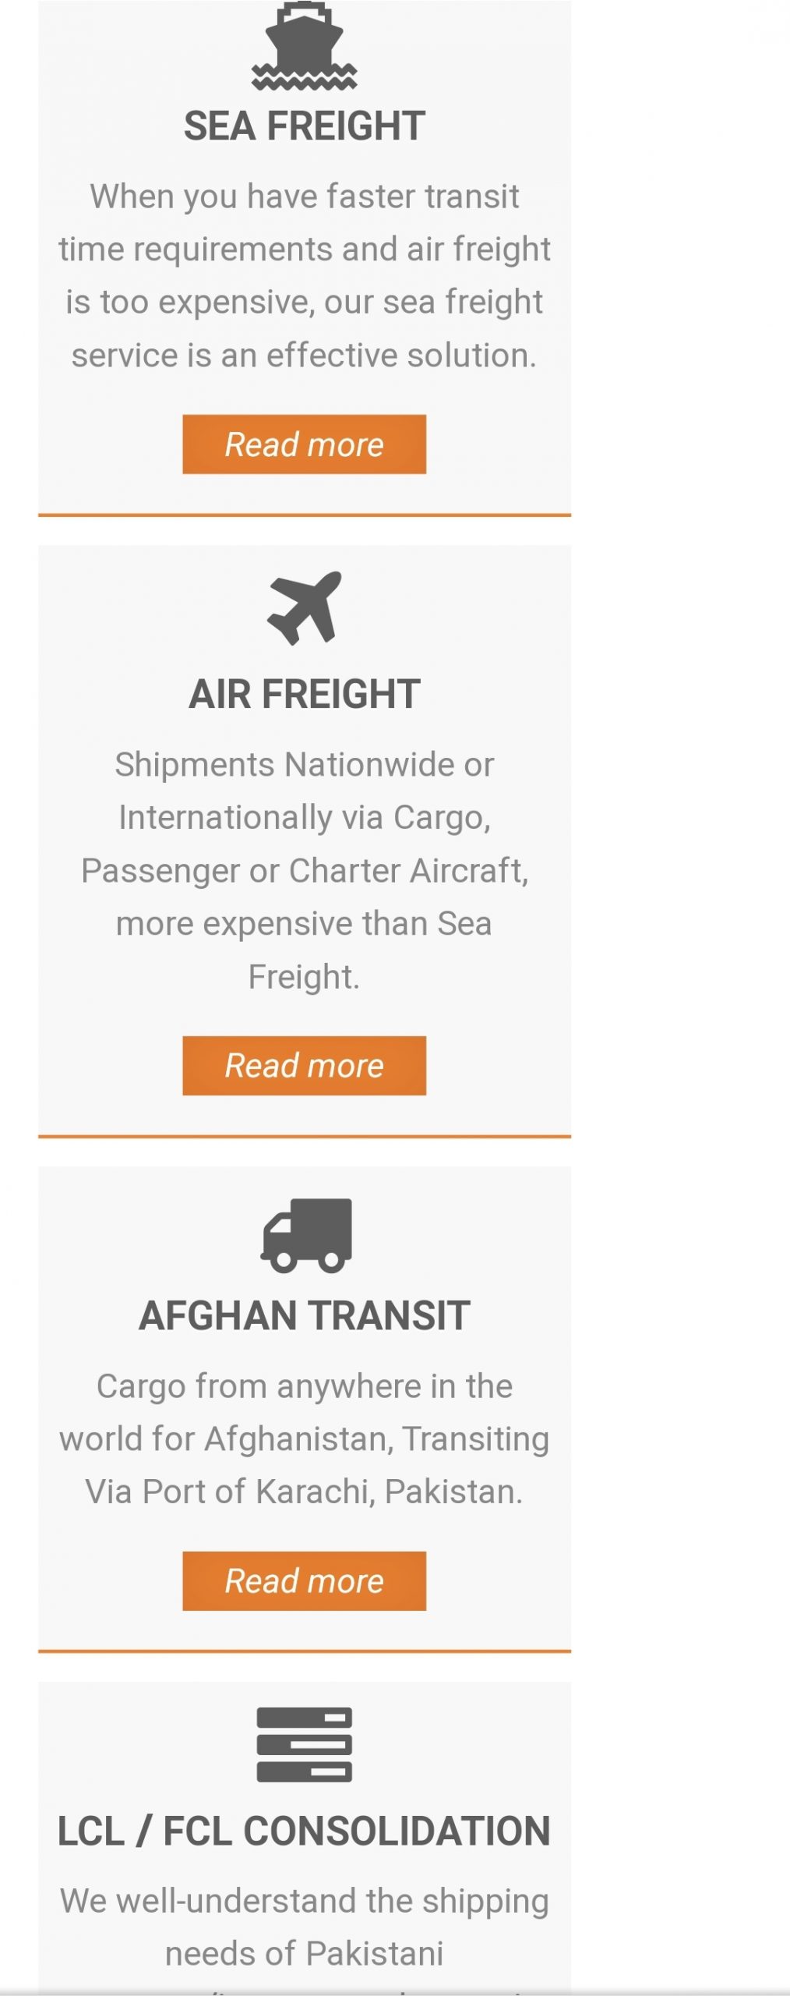
Task: Select the SEA FREIGHT heading
Action: (305, 126)
